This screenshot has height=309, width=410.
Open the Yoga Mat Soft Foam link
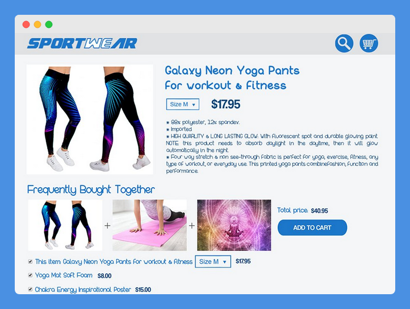click(x=64, y=275)
